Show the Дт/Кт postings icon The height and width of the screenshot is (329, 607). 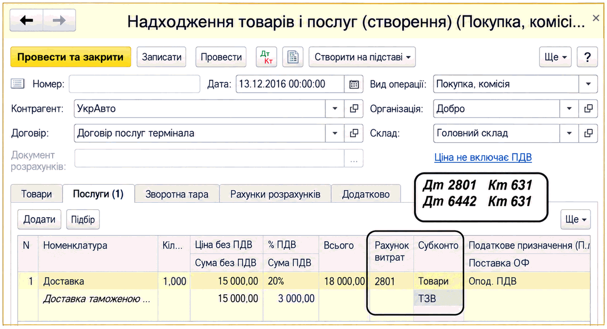tap(267, 57)
